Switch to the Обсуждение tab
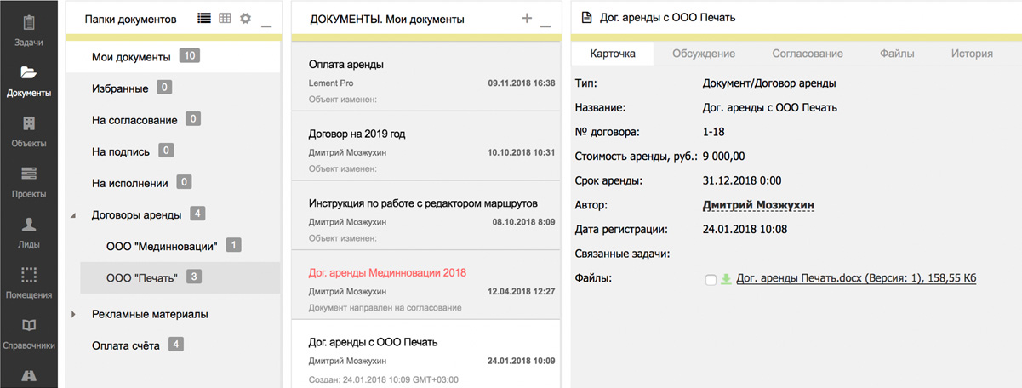Viewport: 1022px width, 388px height. tap(704, 53)
